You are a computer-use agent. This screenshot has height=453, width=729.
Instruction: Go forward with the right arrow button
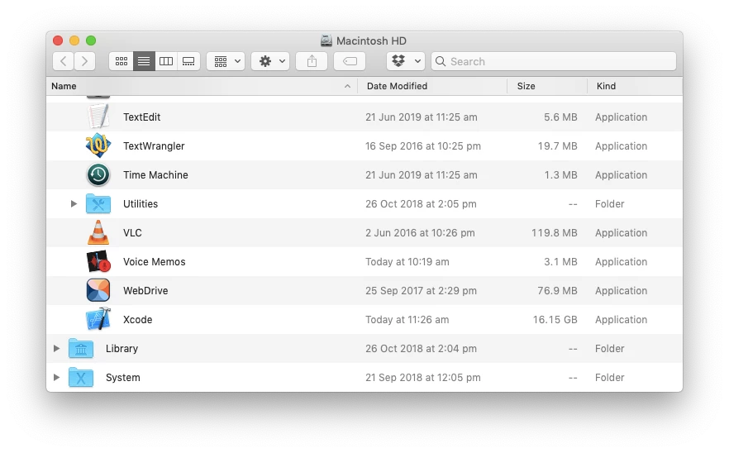click(84, 61)
